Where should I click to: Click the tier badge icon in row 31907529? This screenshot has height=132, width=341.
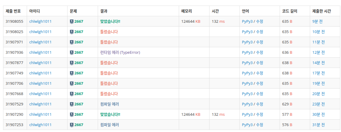coord(72,104)
